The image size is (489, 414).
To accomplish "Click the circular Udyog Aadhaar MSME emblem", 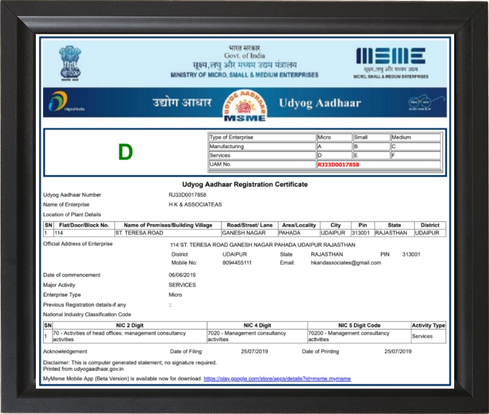I will 244,103.
